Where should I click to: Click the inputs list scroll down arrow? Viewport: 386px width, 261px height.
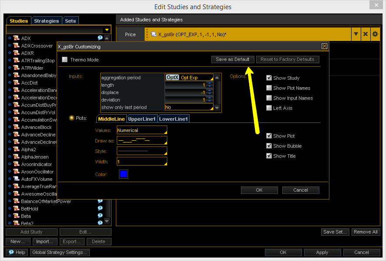[x=217, y=108]
